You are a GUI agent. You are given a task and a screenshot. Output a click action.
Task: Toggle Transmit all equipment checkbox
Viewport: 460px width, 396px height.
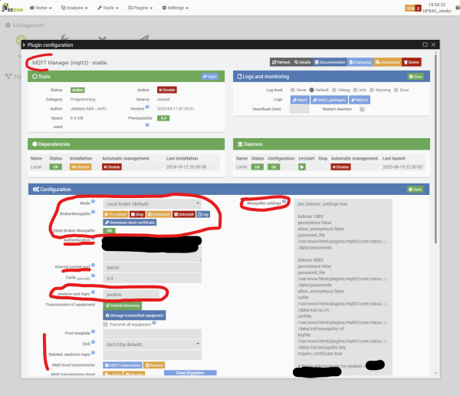point(105,325)
